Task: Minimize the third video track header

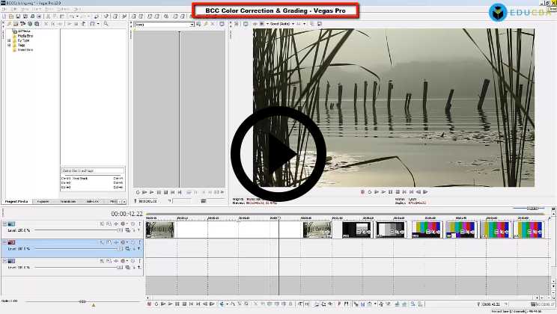Action: [4, 261]
